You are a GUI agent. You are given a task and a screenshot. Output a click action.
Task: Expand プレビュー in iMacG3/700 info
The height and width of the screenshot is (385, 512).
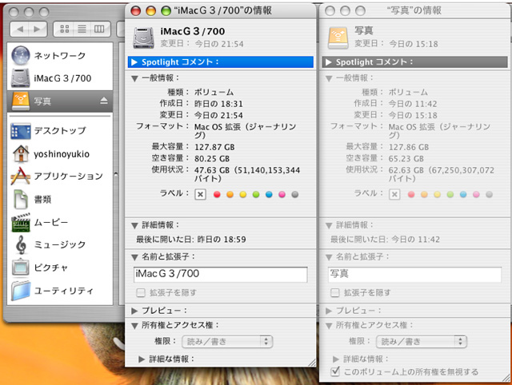coord(134,311)
